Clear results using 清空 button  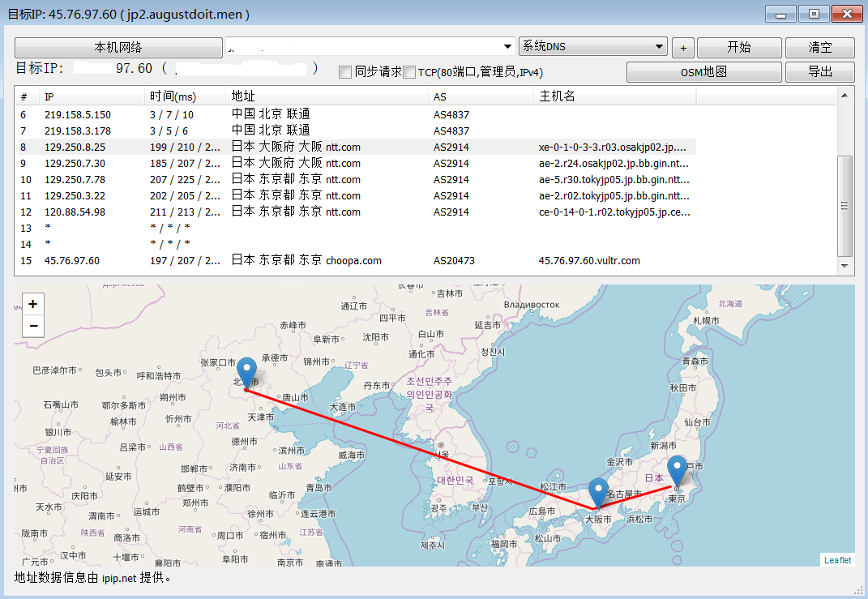coord(820,48)
